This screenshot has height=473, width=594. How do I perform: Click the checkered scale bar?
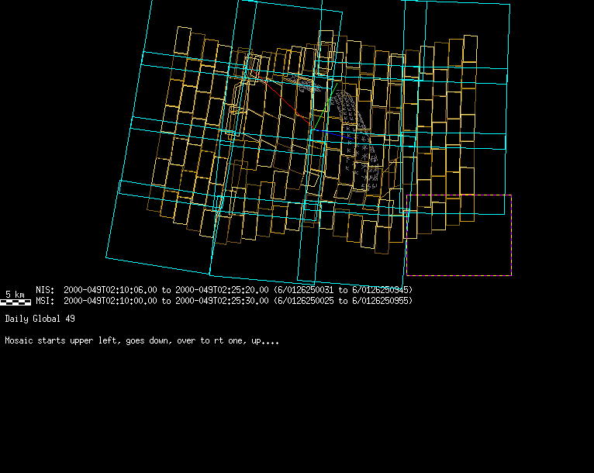coord(18,302)
